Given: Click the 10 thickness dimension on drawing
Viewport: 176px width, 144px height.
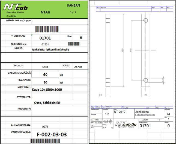Looking at the screenshot, I should [x=101, y=95].
